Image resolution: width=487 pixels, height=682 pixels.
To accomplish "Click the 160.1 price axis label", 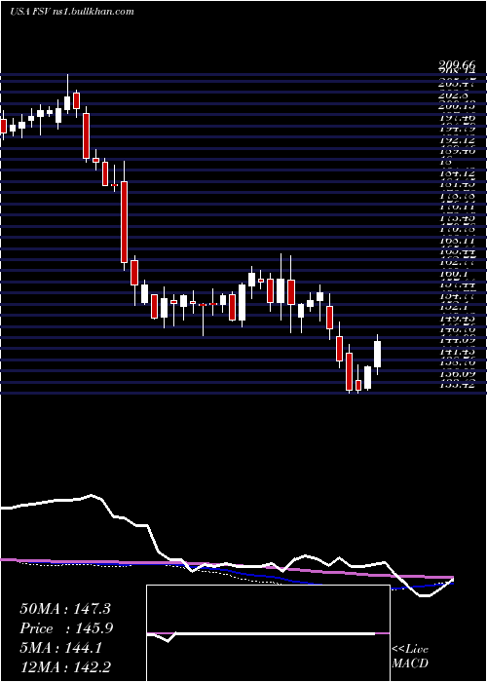I will tap(457, 275).
